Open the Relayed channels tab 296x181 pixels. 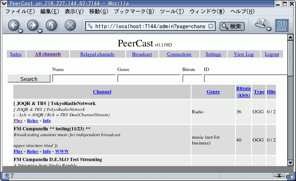[97, 54]
